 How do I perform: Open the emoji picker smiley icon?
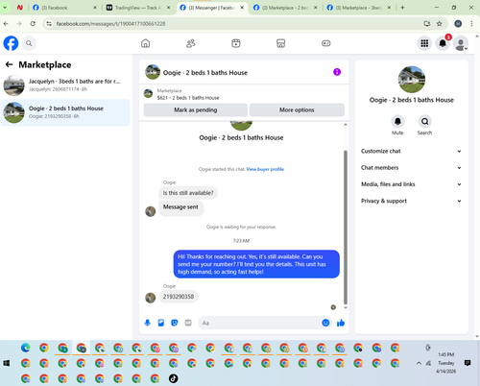tap(325, 323)
